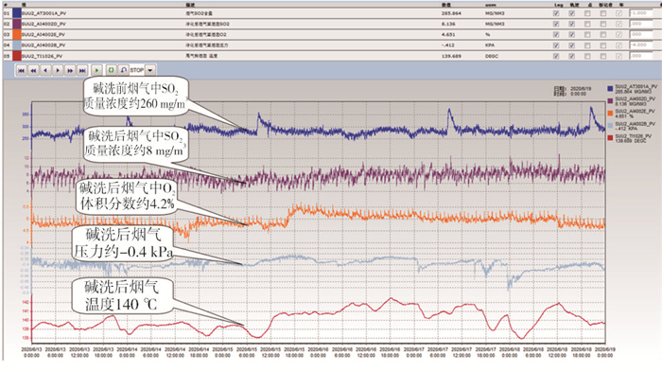This screenshot has width=662, height=372.
Task: Toggle the Leg checkbox for the -.412 KPA row
Action: (x=556, y=45)
